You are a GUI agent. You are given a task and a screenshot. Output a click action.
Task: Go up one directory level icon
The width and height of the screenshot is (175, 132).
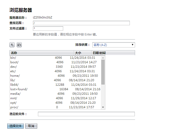click(x=12, y=45)
